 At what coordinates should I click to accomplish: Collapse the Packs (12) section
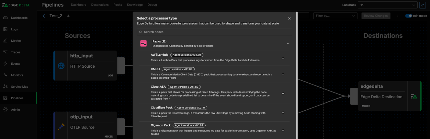click(288, 44)
